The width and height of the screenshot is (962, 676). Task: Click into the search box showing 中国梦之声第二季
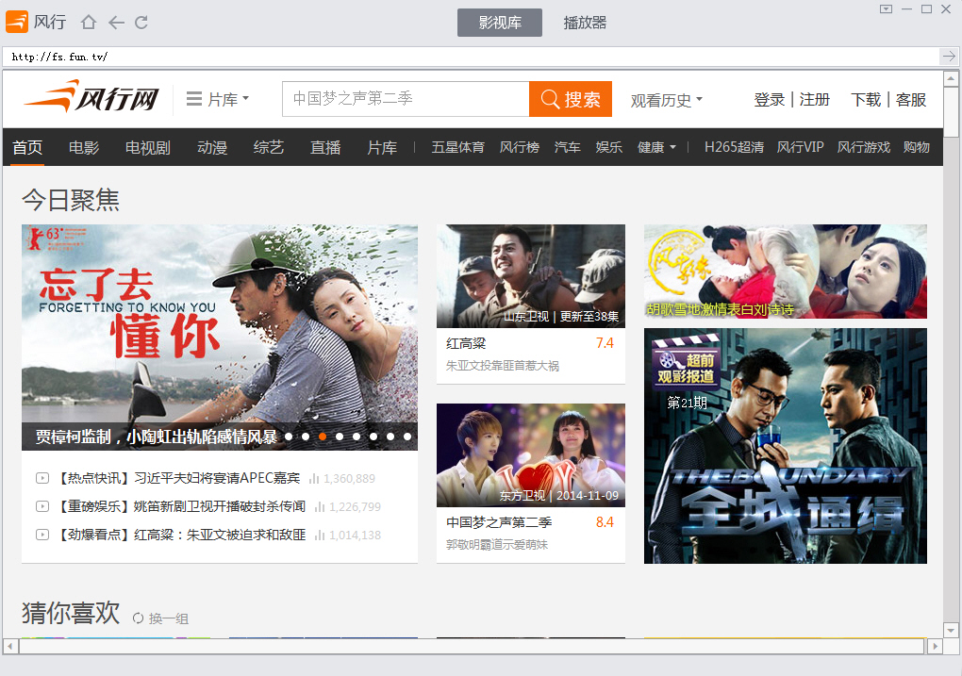coord(406,99)
